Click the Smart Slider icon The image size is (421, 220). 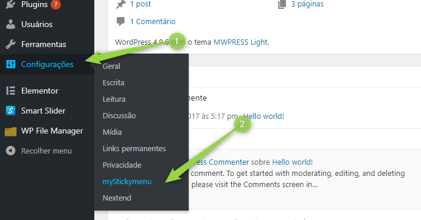(x=11, y=111)
